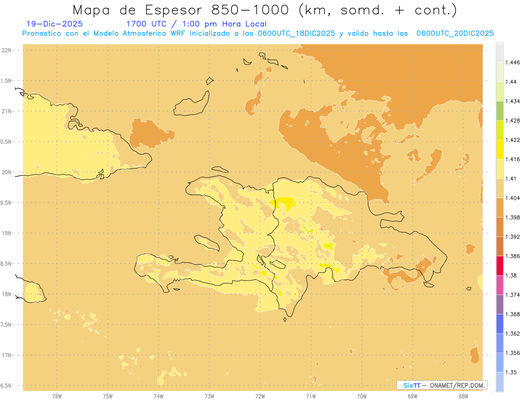Click the '75W' longitude label
This screenshot has height=402, width=520.
click(x=107, y=396)
